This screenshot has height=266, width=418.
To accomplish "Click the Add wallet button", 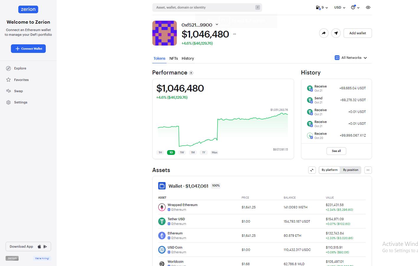I will click(x=358, y=33).
